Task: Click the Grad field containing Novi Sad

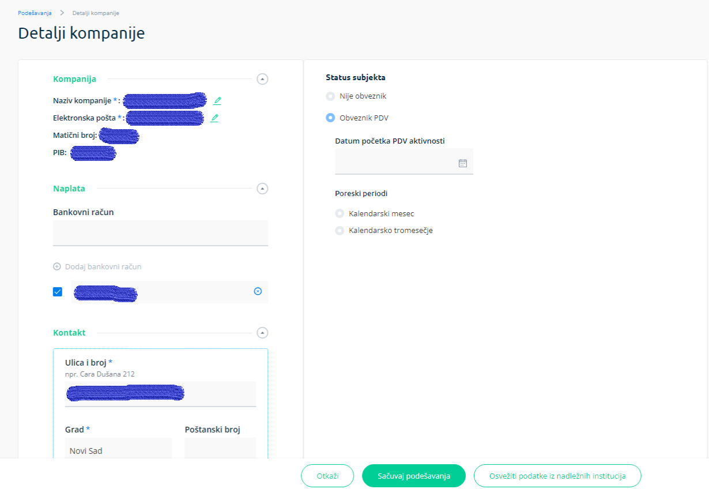Action: coord(118,450)
